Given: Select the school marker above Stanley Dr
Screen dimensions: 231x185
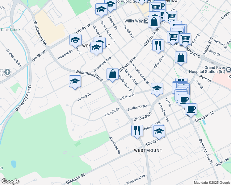Looking at the screenshot, I should 75,82.
